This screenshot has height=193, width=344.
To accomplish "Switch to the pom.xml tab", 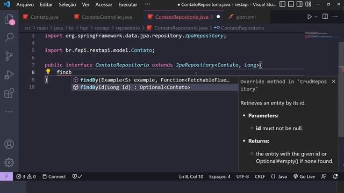I will point(246,17).
